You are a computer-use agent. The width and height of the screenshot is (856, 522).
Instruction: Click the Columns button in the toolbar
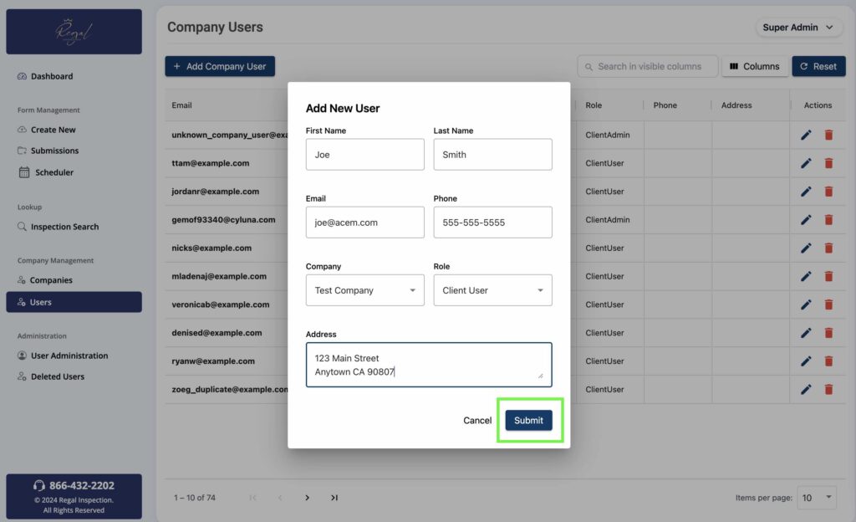point(754,66)
